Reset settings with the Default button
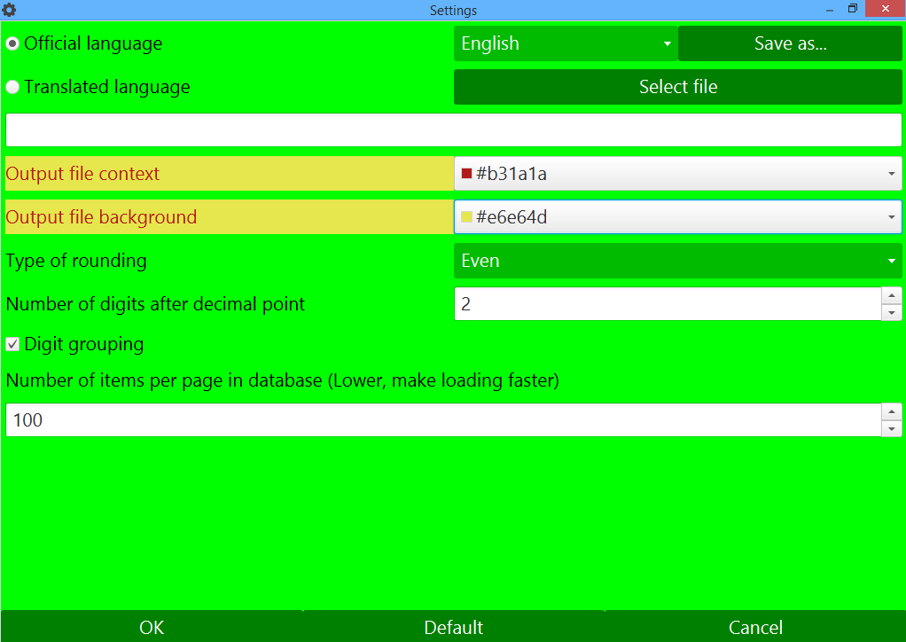Screen dimensions: 906x642 tap(454, 627)
